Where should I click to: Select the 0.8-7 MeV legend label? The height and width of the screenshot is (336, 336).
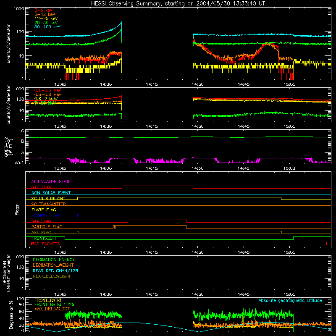pyautogui.click(x=46, y=99)
